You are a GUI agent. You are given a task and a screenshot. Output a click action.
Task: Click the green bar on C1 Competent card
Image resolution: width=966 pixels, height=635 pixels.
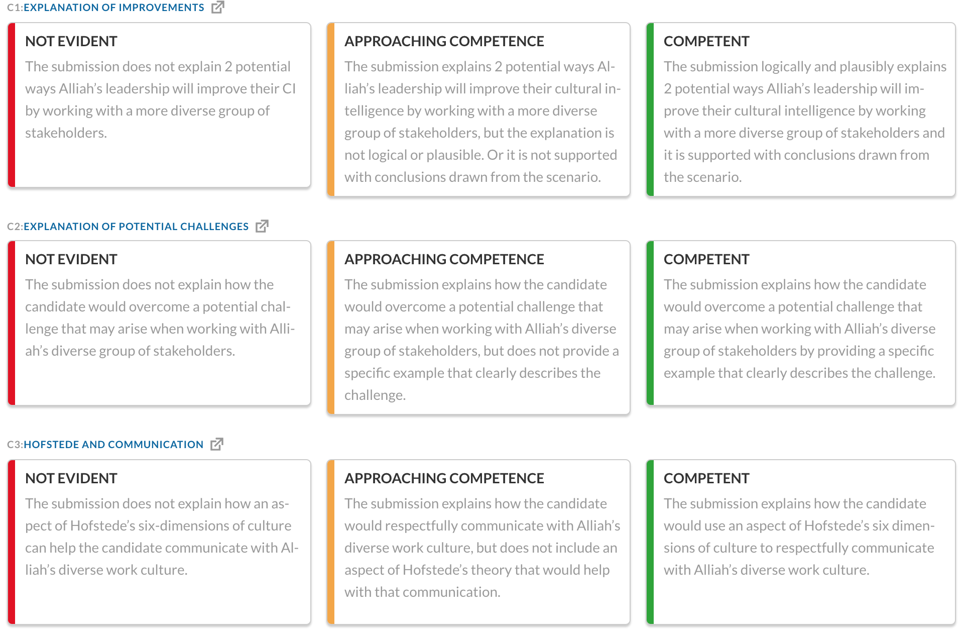click(x=650, y=110)
